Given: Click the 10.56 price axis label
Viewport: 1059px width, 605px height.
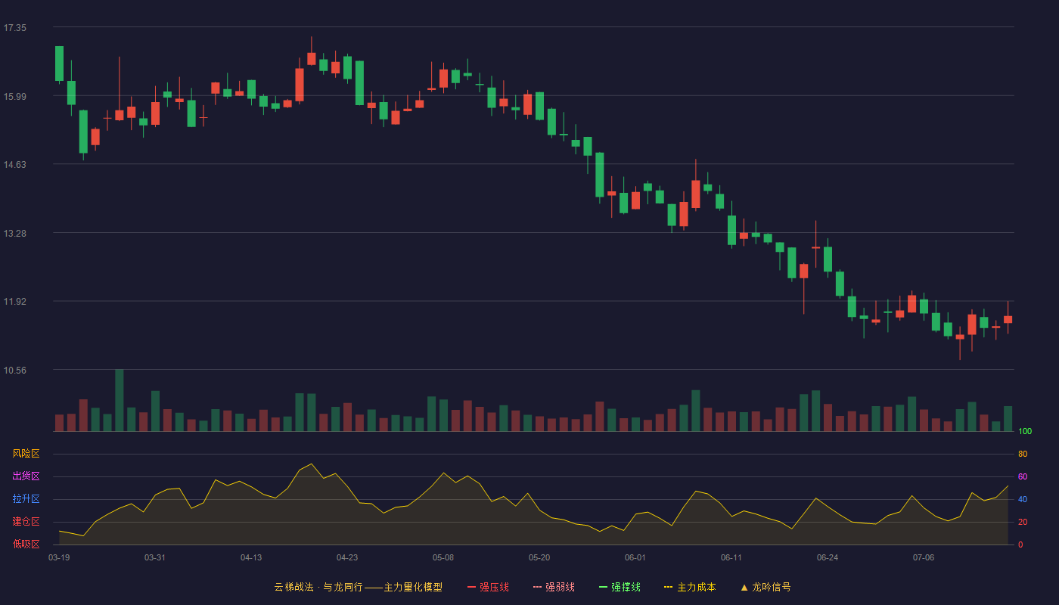Looking at the screenshot, I should (15, 370).
